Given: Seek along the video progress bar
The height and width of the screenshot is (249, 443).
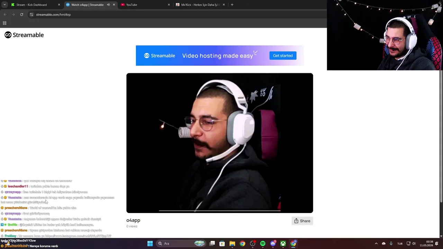Looking at the screenshot, I should pyautogui.click(x=220, y=210).
